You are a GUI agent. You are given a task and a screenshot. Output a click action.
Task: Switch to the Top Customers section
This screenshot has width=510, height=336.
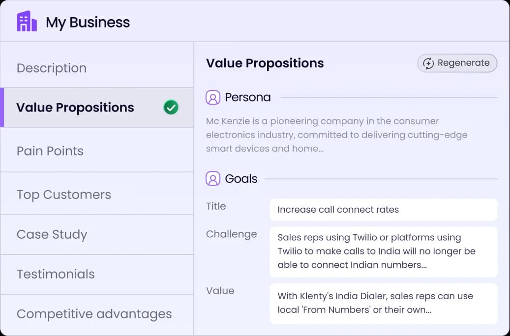(x=64, y=194)
